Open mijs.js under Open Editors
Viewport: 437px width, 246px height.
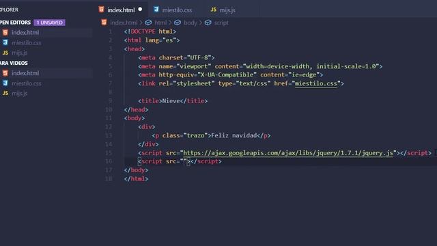(x=19, y=53)
